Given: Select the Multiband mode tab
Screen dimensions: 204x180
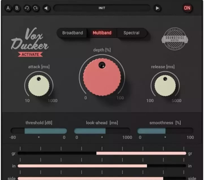Looking at the screenshot, I should (102, 33).
